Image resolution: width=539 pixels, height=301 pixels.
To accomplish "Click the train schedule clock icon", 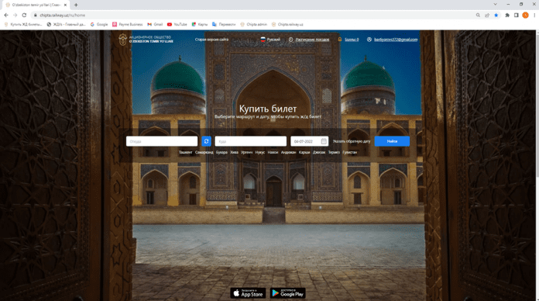I will (291, 40).
